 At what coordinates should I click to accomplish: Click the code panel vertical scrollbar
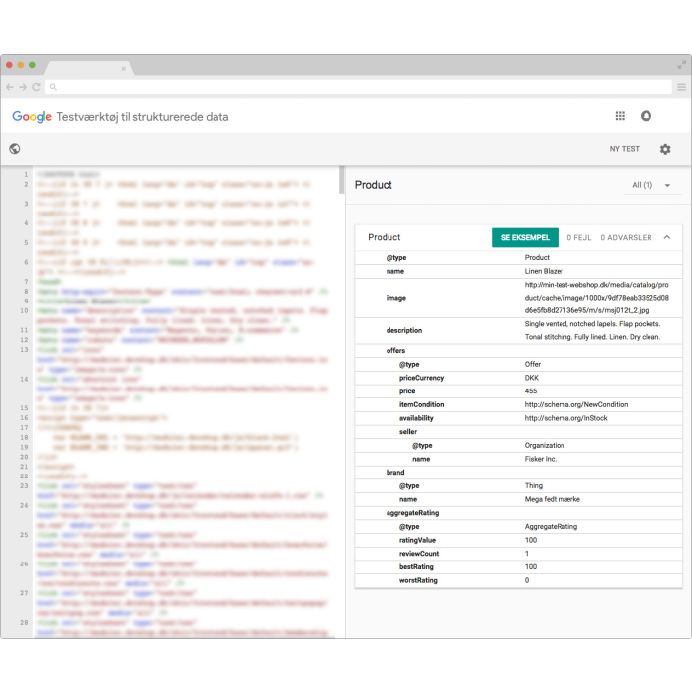pos(341,180)
